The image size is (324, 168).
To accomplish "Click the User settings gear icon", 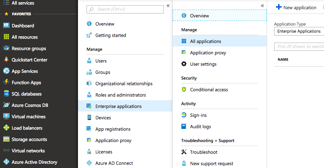I will pyautogui.click(x=184, y=64).
